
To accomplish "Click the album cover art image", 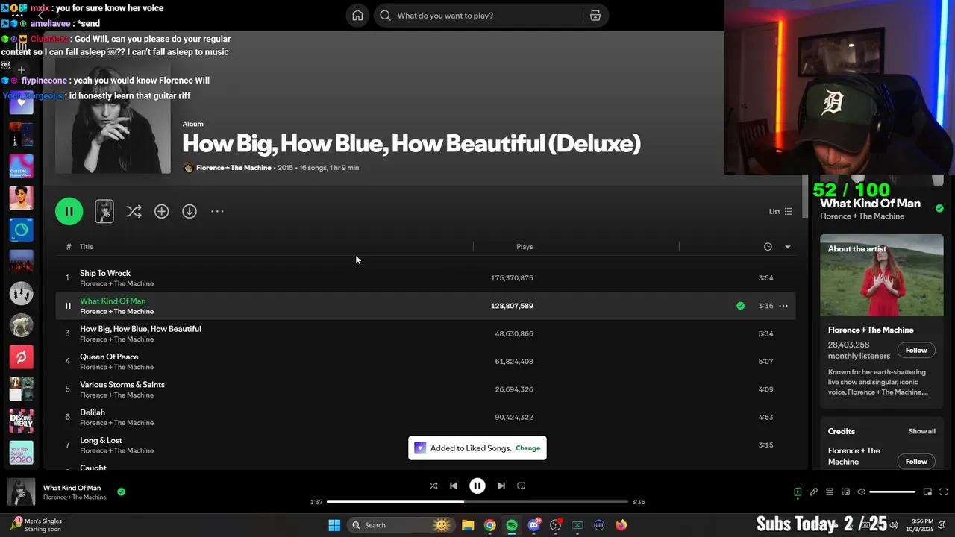I will pyautogui.click(x=113, y=116).
